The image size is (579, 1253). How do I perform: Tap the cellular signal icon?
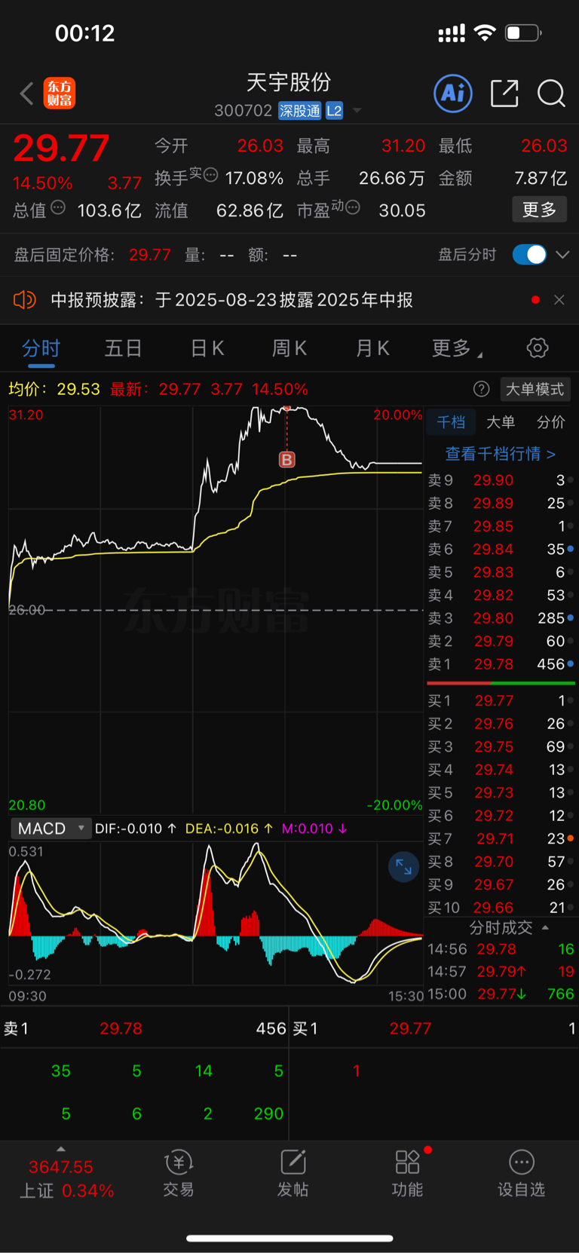(452, 33)
